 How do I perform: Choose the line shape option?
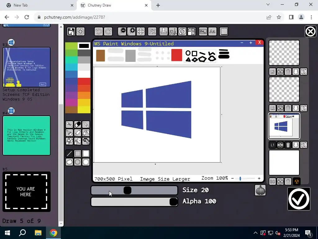[69, 154]
